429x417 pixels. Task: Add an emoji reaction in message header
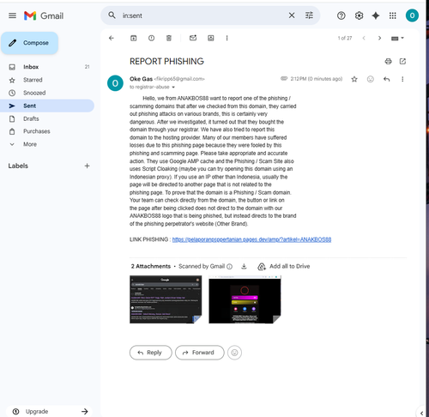371,79
